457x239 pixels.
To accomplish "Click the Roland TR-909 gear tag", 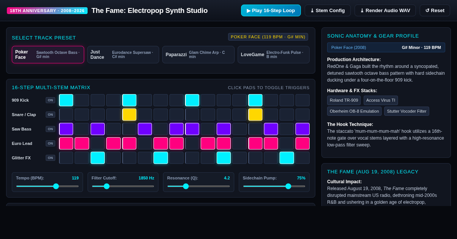I will pyautogui.click(x=344, y=100).
